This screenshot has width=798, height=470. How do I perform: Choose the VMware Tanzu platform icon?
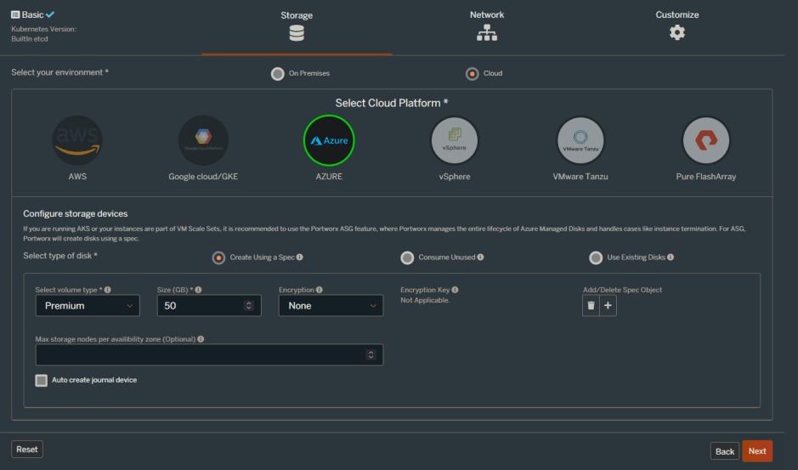tap(580, 140)
